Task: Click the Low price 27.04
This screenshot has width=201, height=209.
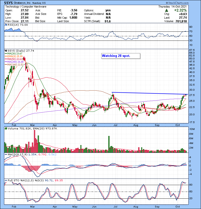Action: click(x=24, y=18)
